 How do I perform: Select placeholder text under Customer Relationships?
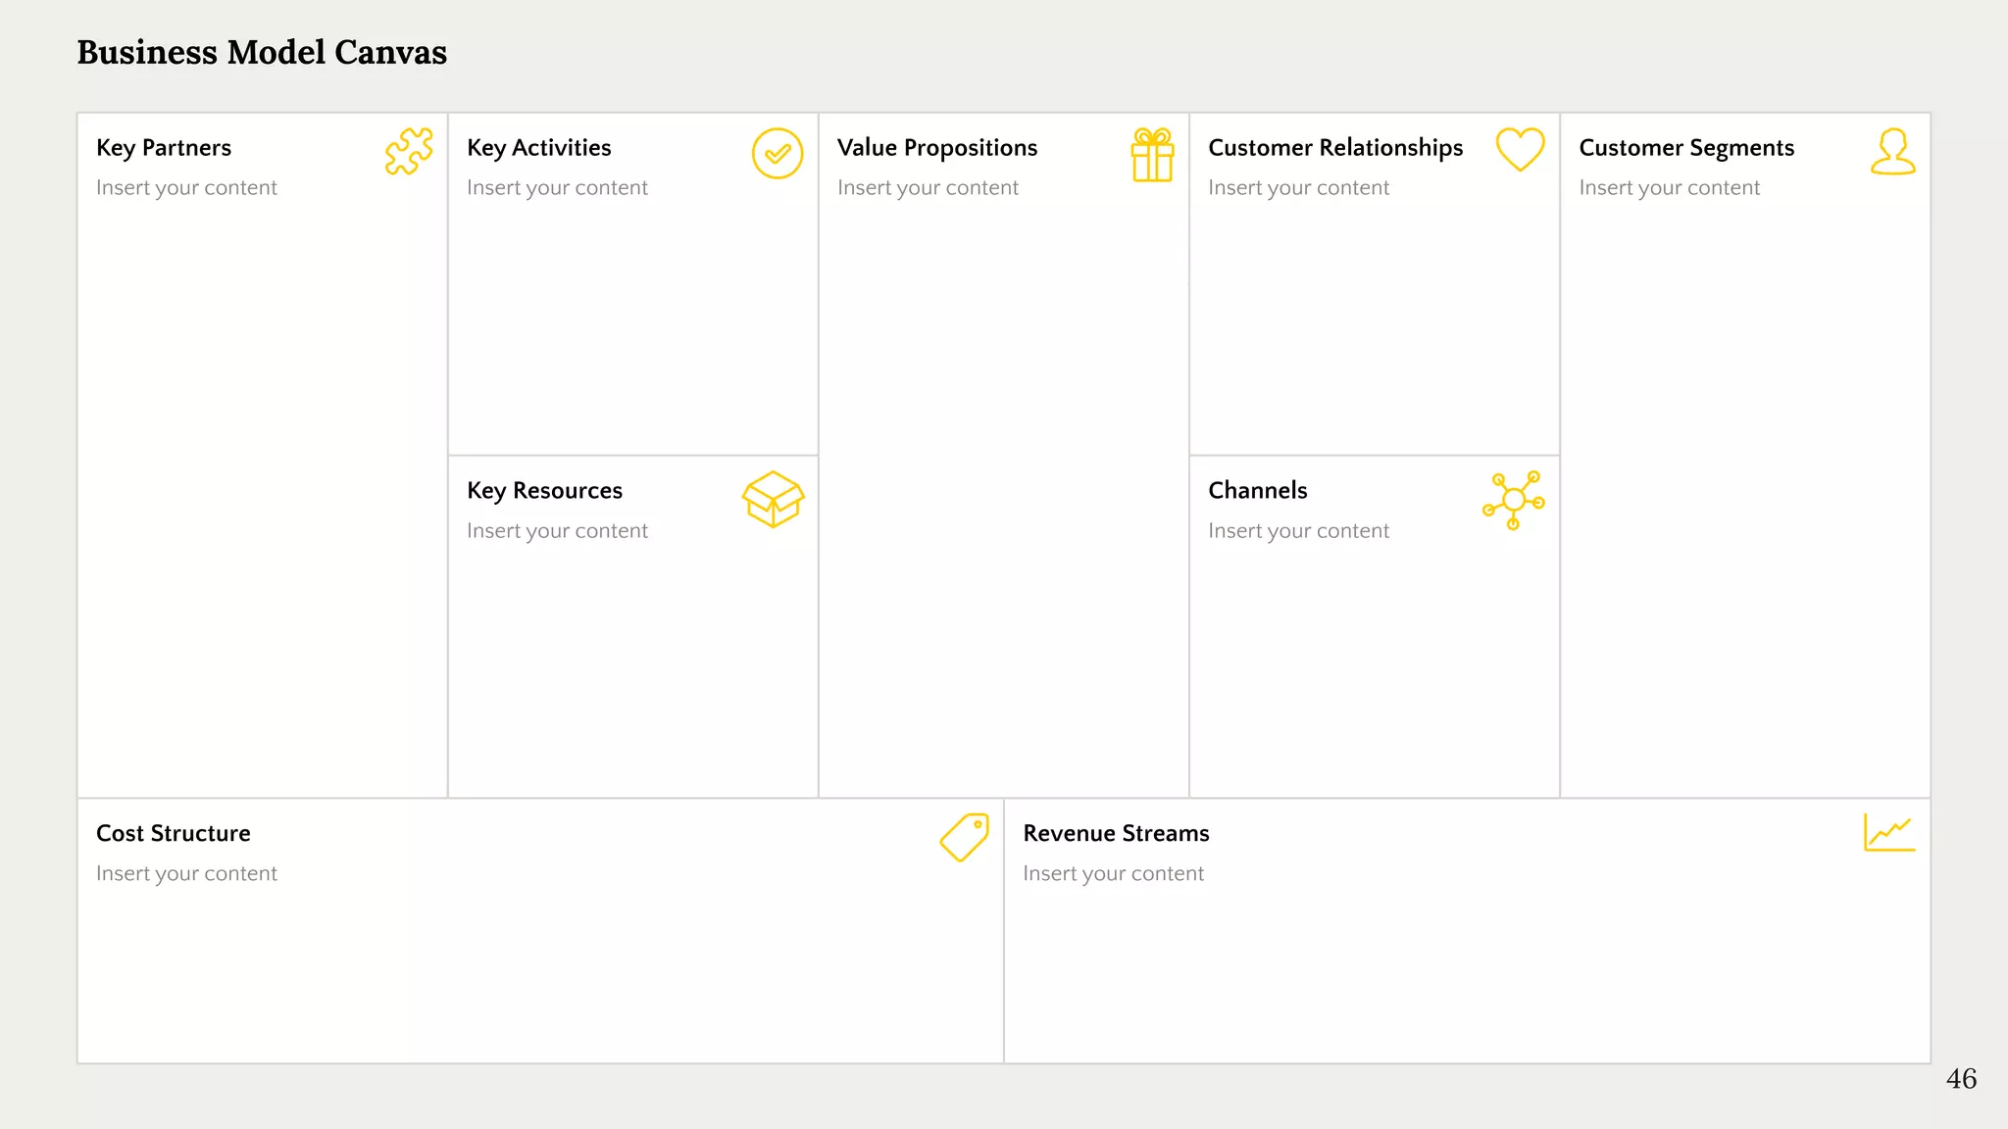[x=1298, y=188]
